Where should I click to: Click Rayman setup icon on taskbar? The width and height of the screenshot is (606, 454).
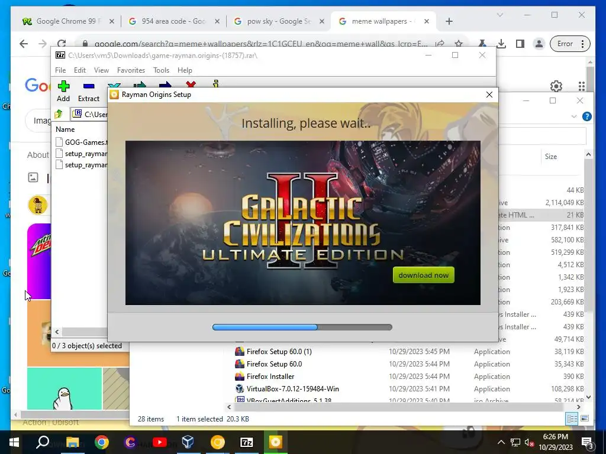coord(276,442)
